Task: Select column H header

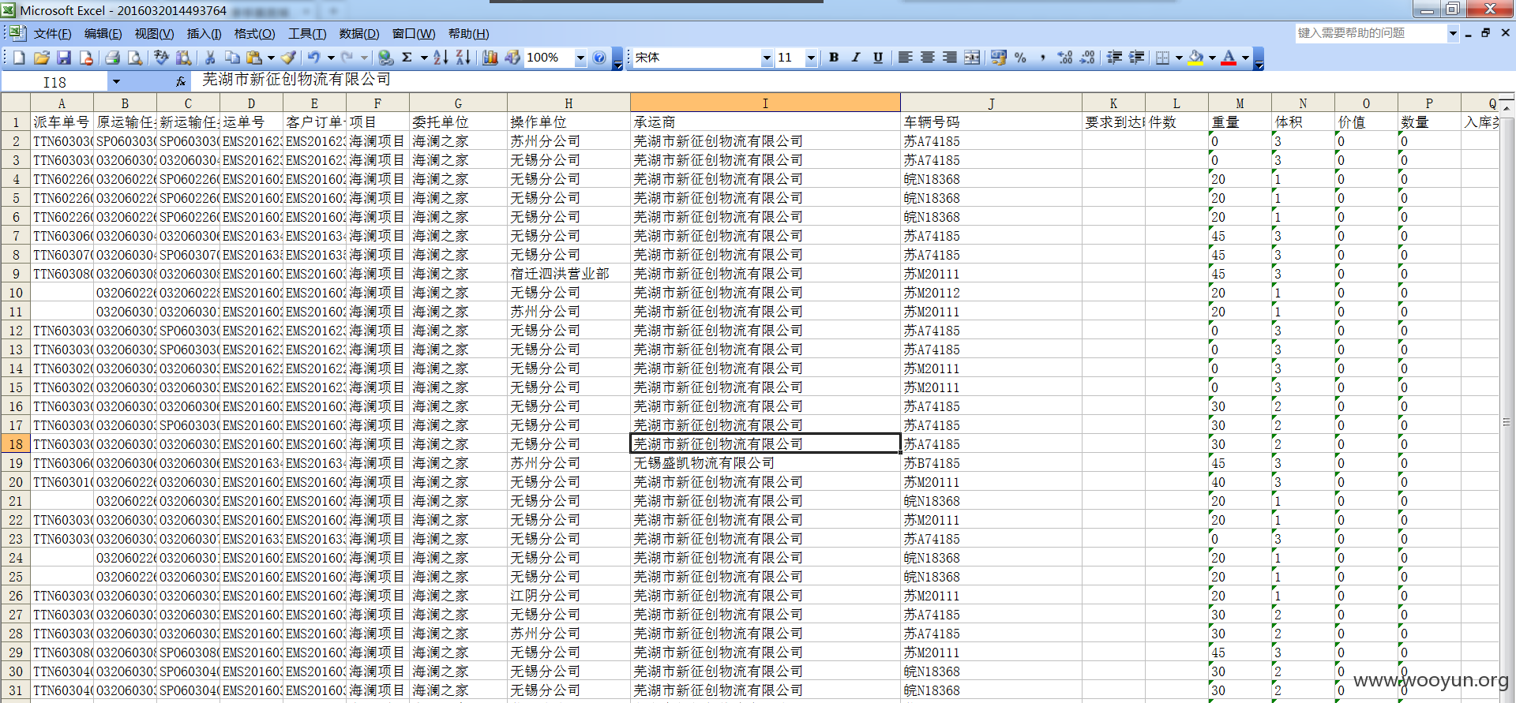Action: (x=568, y=103)
